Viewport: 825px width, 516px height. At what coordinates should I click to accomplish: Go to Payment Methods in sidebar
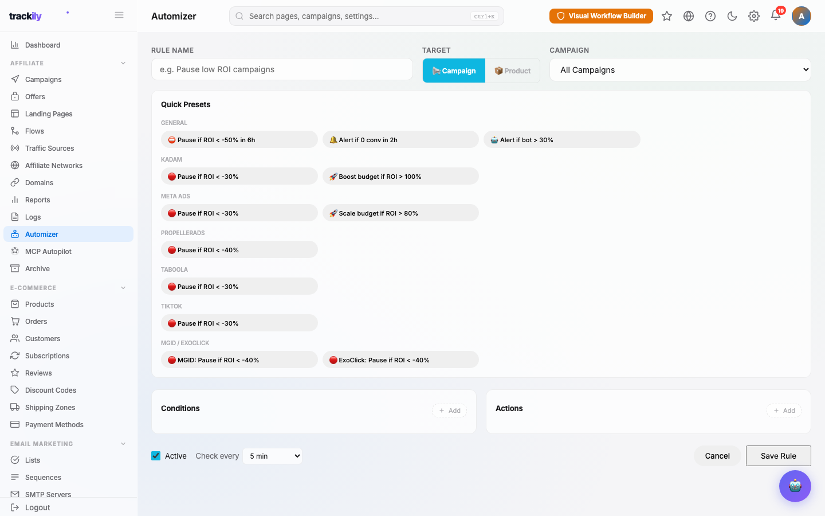[x=68, y=424]
